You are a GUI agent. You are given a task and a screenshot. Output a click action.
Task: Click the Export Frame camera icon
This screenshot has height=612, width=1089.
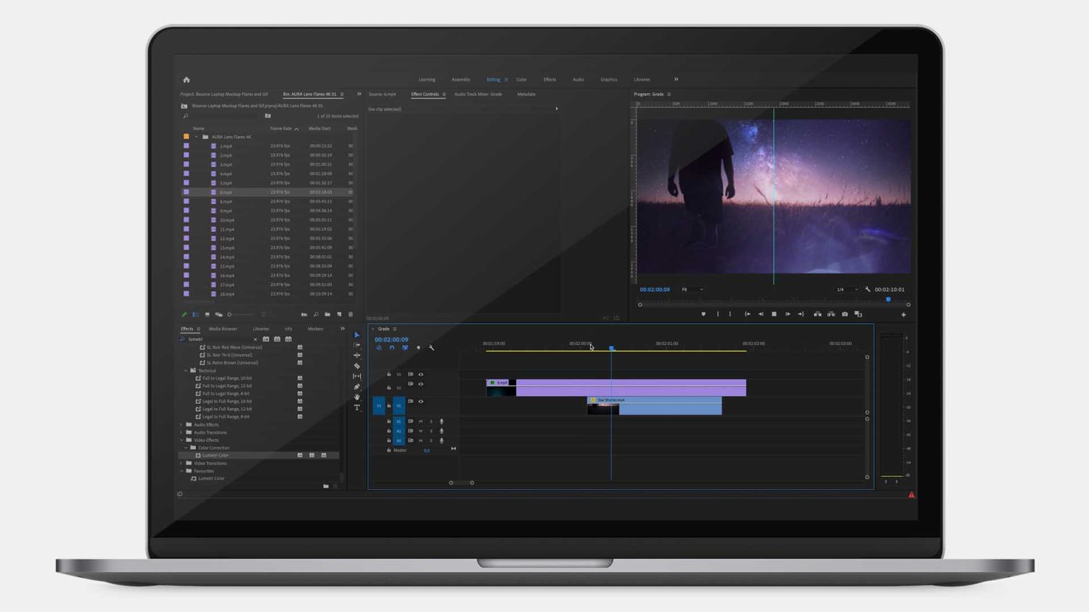845,314
